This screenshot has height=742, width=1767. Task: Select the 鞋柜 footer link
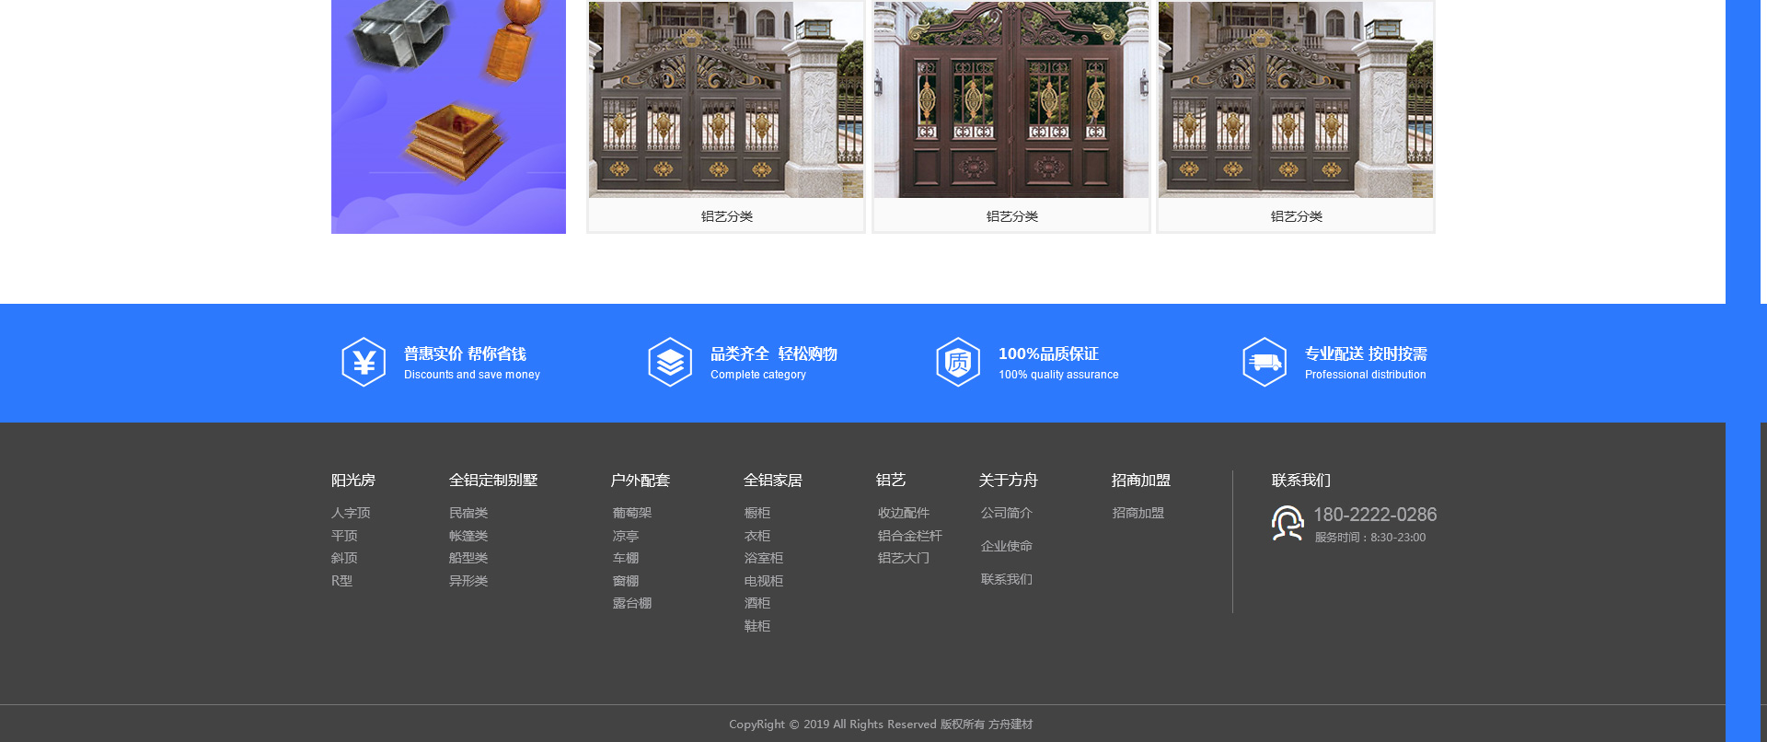(x=757, y=627)
